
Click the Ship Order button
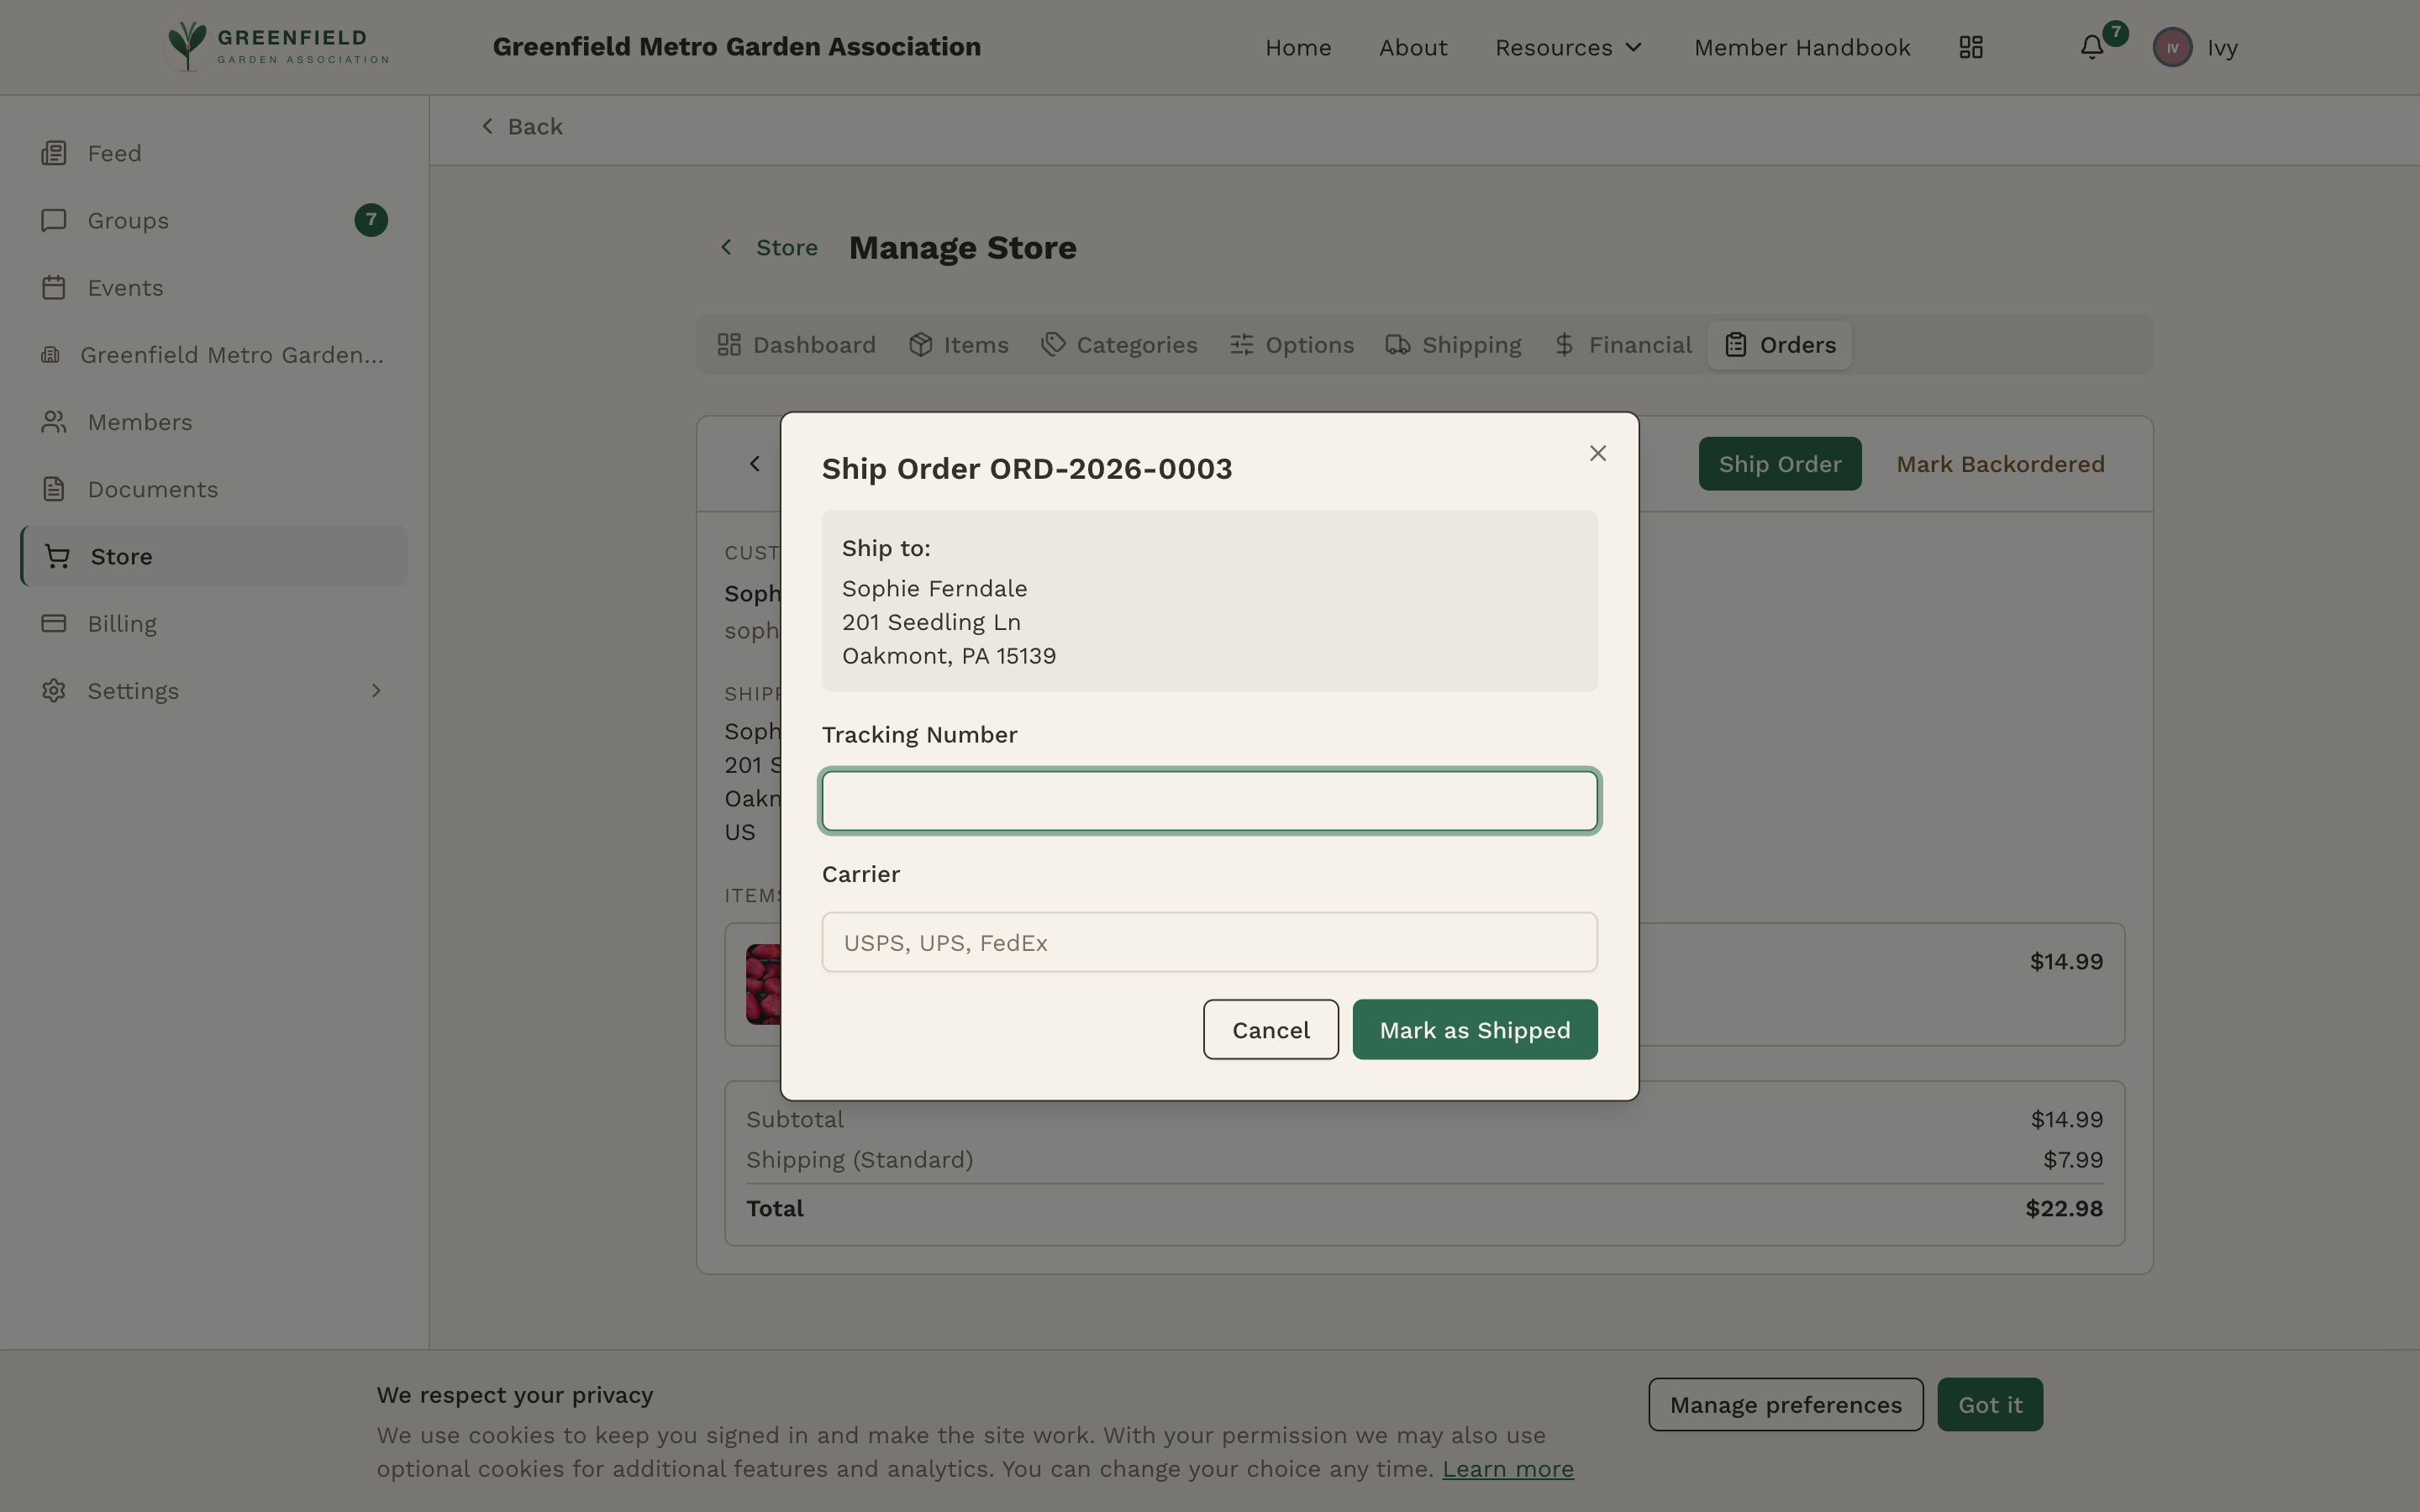click(1779, 463)
